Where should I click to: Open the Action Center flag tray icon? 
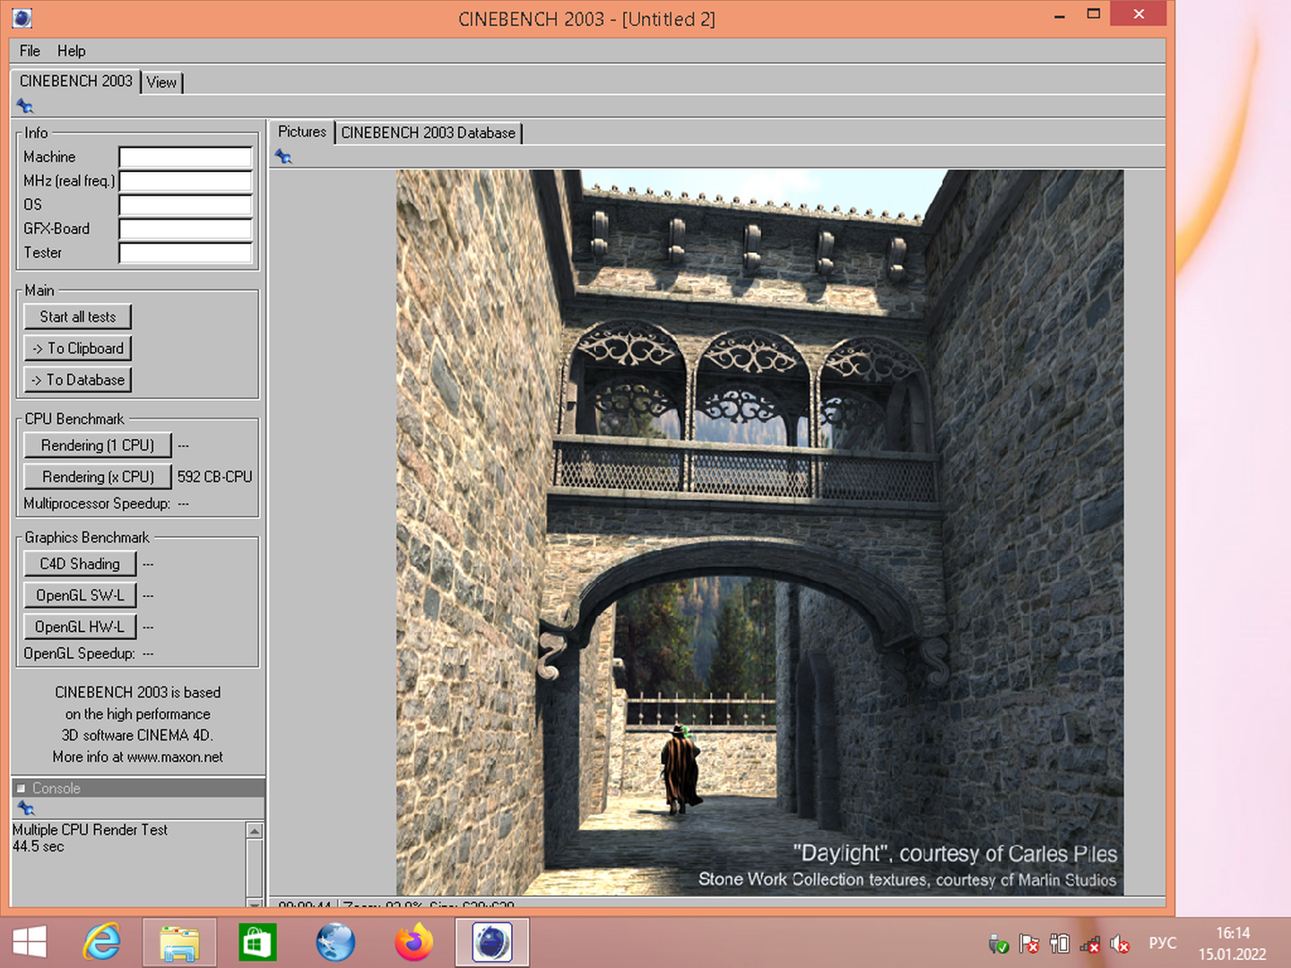coord(1029,944)
